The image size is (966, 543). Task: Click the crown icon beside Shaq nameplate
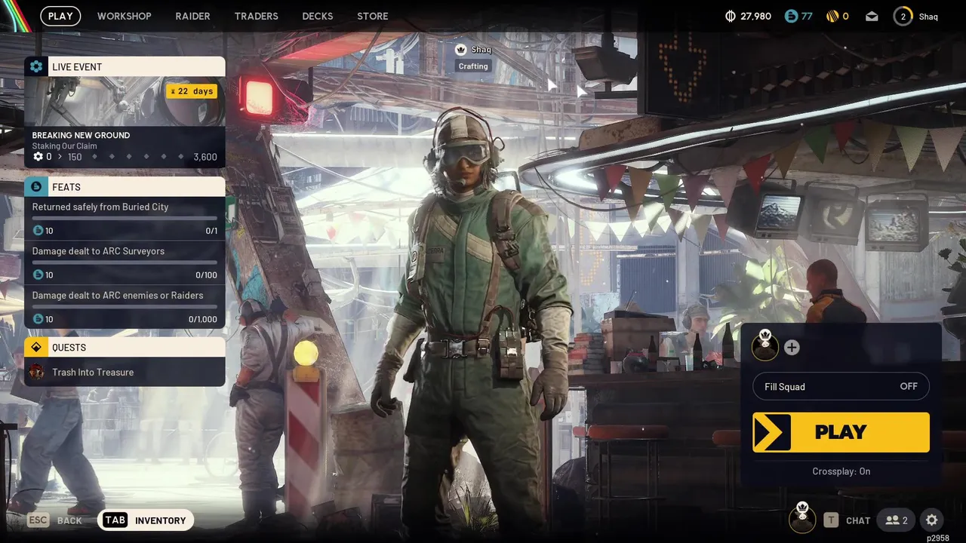tap(461, 50)
